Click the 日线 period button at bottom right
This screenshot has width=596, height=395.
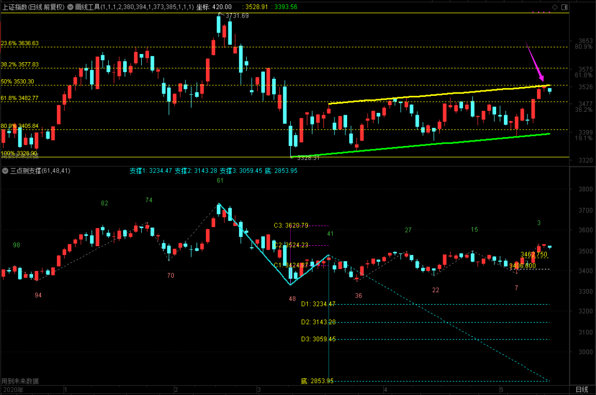pyautogui.click(x=582, y=389)
